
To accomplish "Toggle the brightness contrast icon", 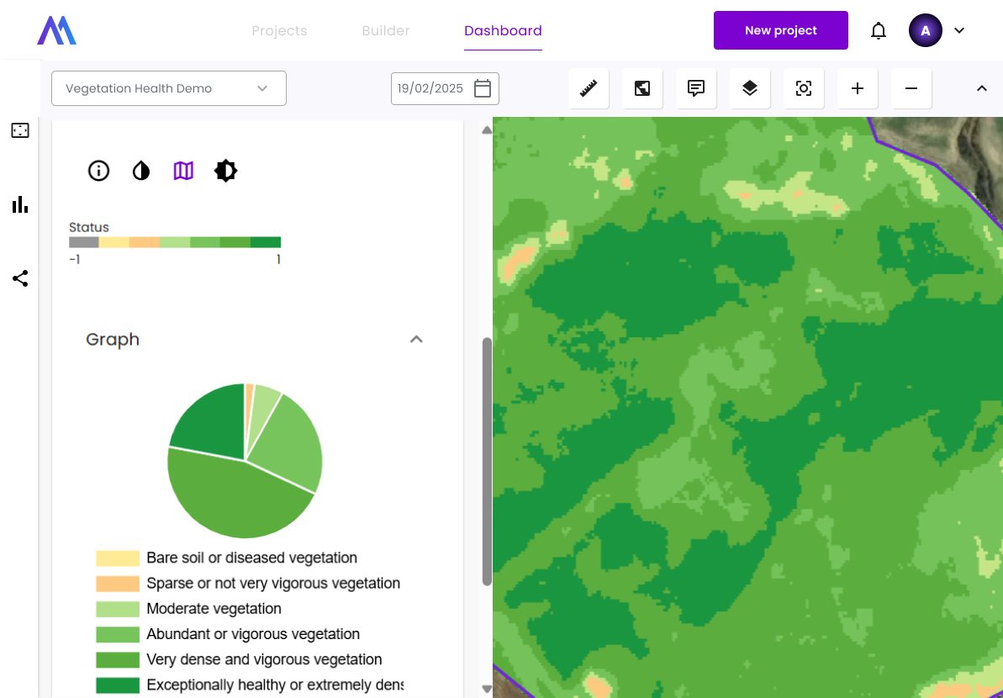I will (225, 171).
